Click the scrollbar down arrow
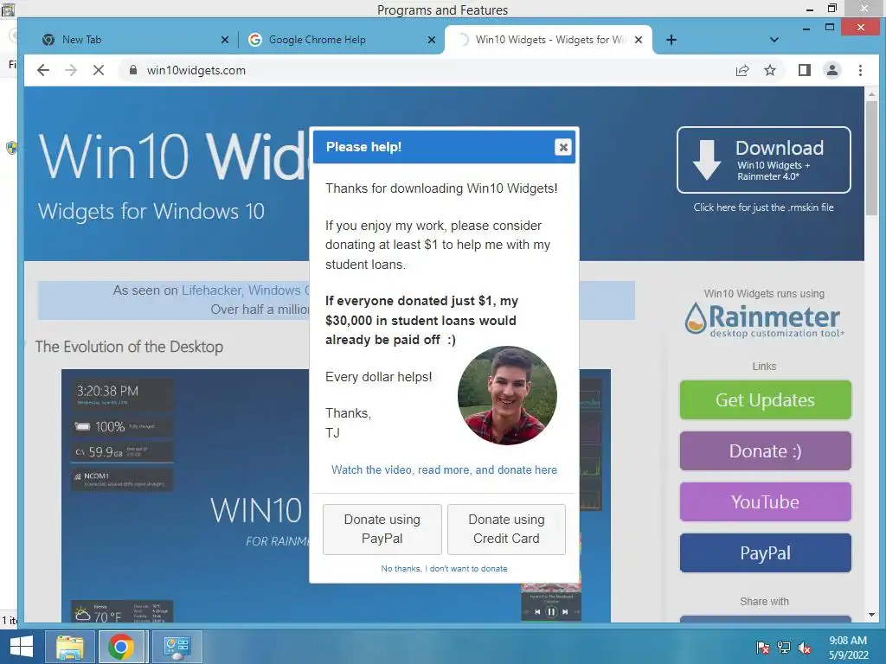Image resolution: width=886 pixels, height=664 pixels. pos(872,615)
